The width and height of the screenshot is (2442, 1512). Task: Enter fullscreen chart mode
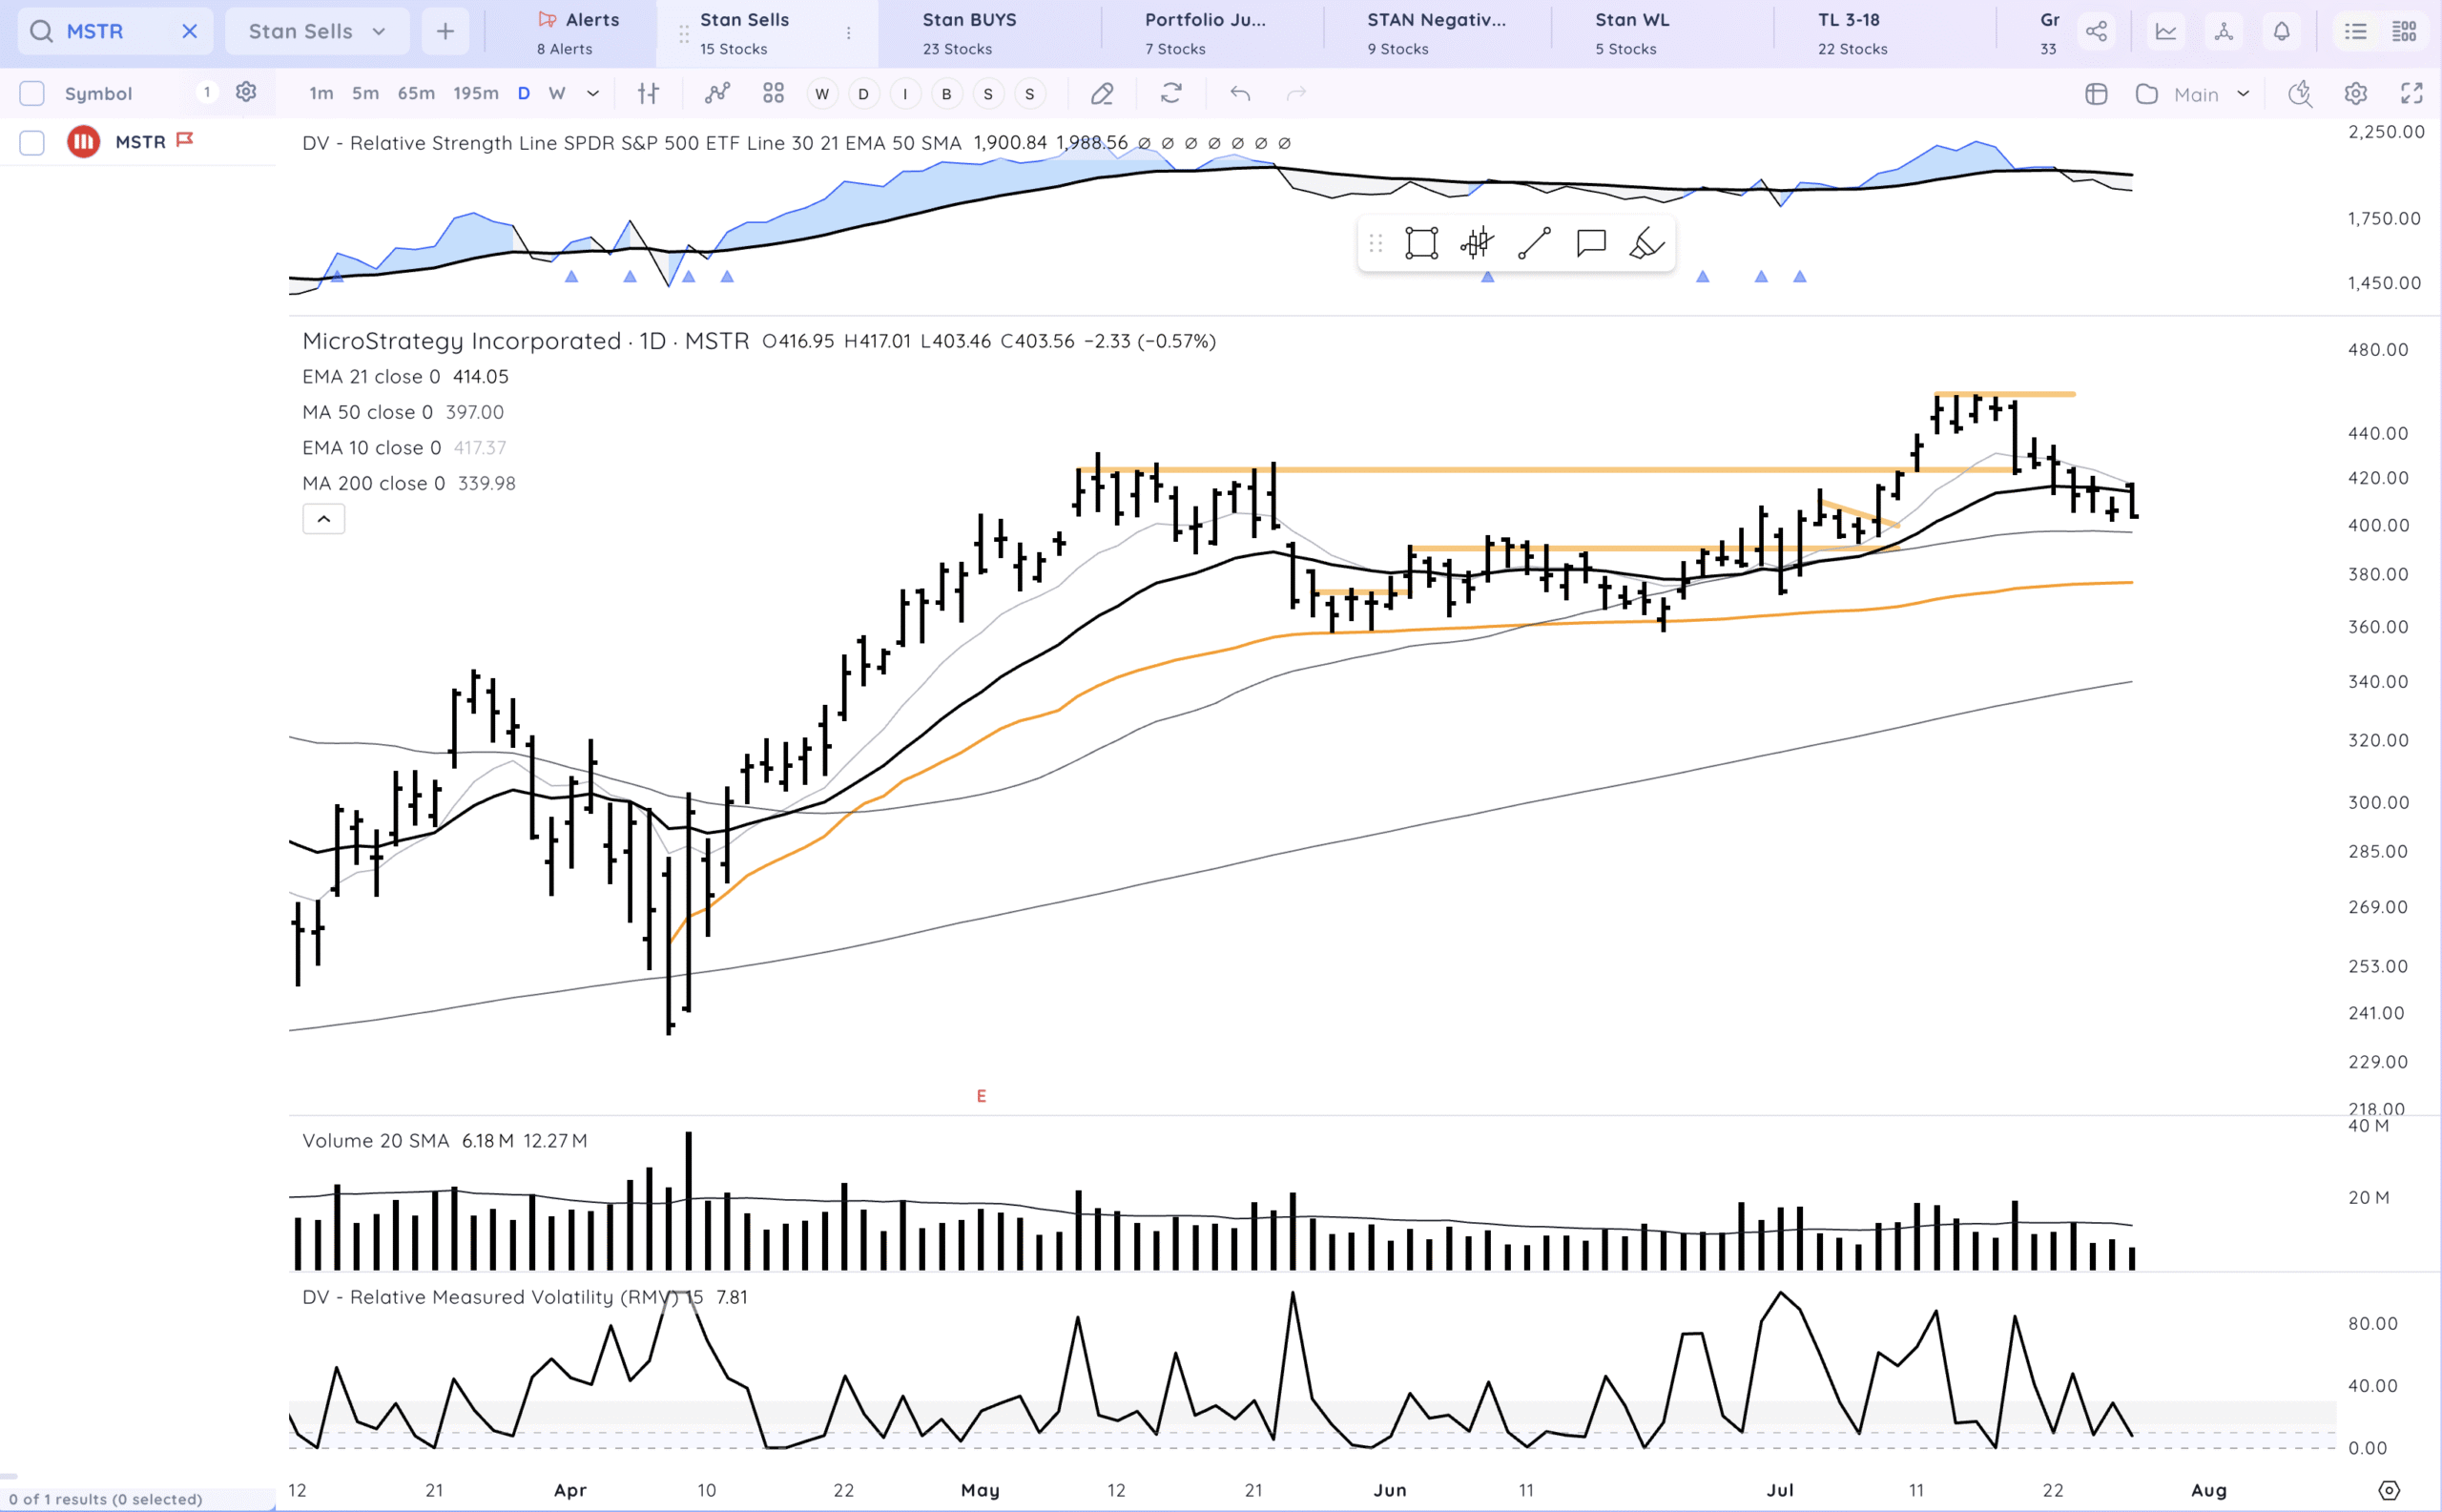point(2411,94)
